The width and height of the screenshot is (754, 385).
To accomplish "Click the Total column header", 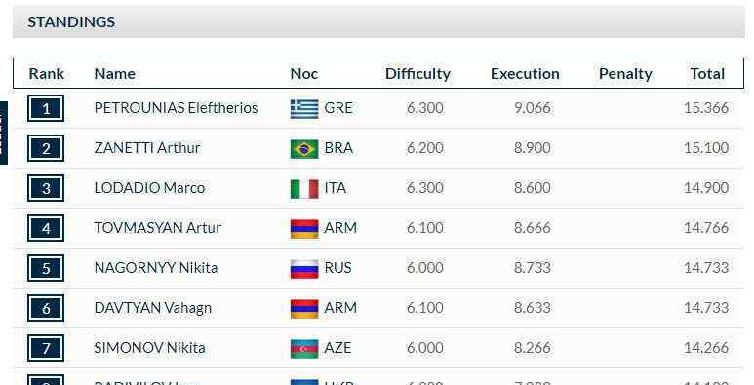I will coord(707,73).
